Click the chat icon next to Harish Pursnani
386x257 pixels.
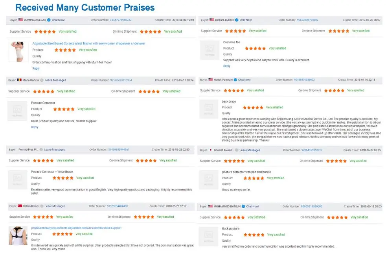[235, 80]
